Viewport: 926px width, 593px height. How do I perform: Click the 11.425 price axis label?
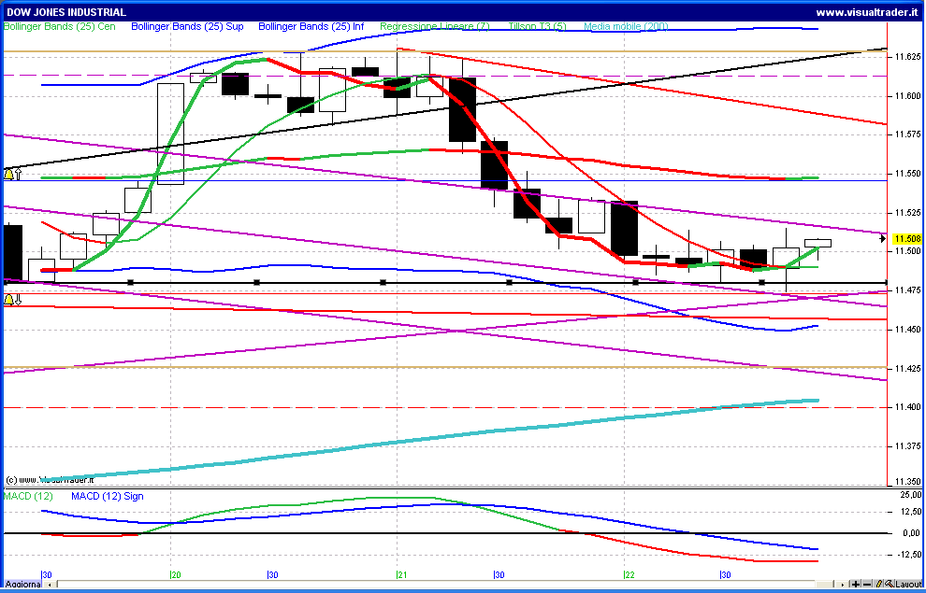pos(907,369)
